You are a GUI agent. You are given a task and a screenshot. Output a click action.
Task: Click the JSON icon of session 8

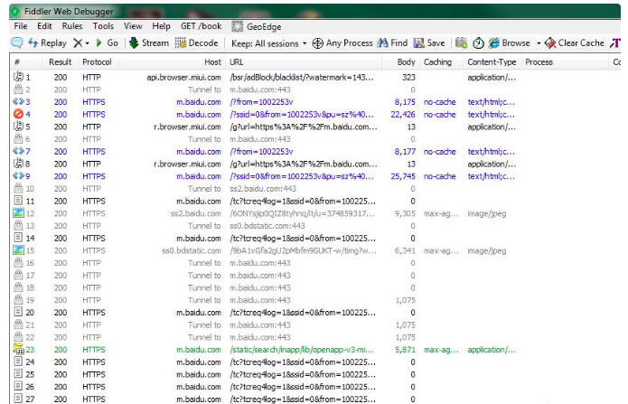[18, 163]
